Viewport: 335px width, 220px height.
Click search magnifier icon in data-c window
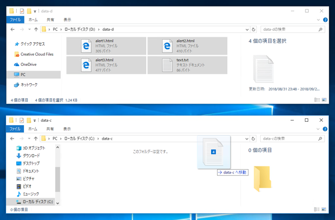click(320, 138)
